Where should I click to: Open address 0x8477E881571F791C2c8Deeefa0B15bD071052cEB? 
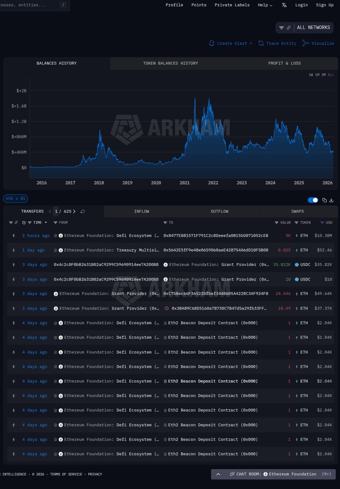(216, 236)
